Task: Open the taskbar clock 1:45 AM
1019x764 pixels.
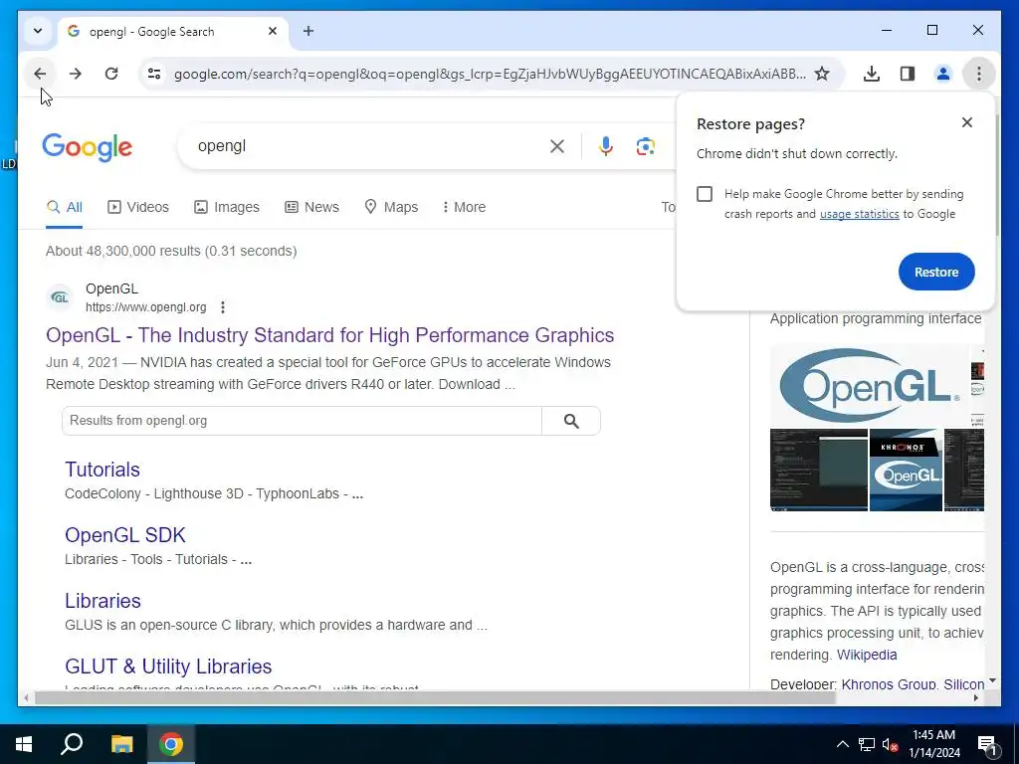Action: coord(933,744)
